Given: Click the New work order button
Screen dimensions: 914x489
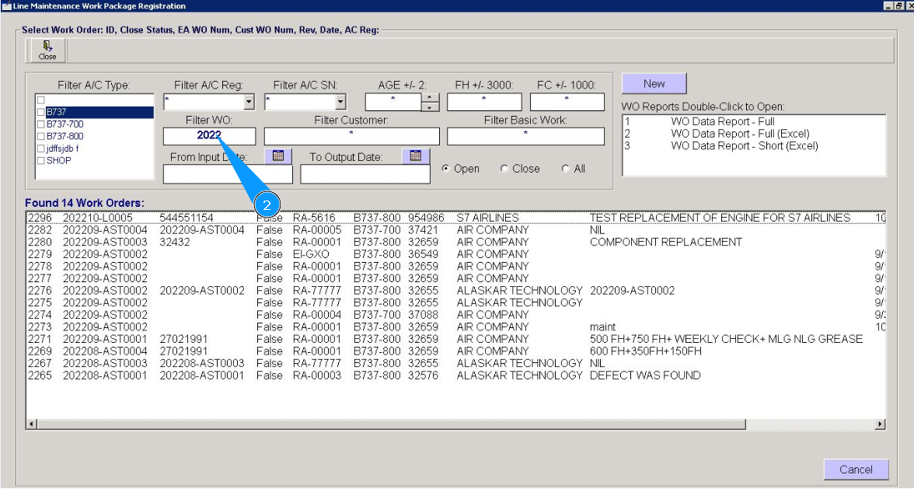Looking at the screenshot, I should [654, 83].
